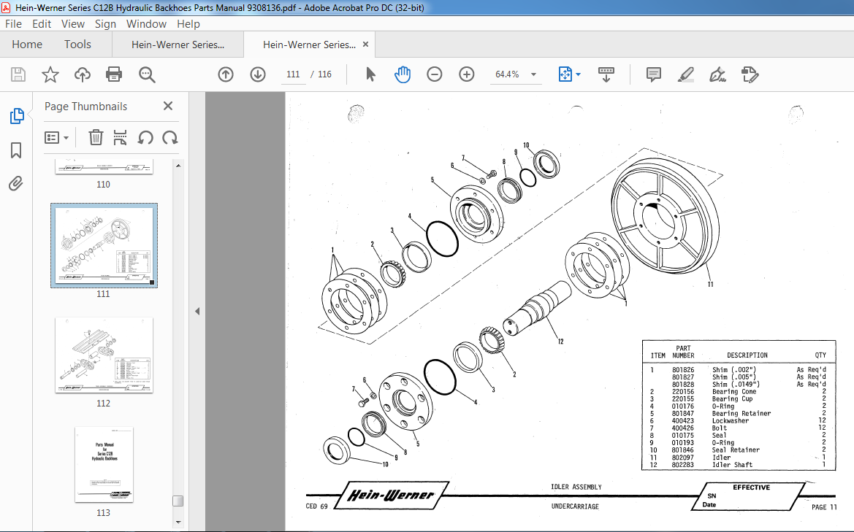Click part number 802097 in table
Viewport: 854px width, 532px height.
tap(683, 458)
